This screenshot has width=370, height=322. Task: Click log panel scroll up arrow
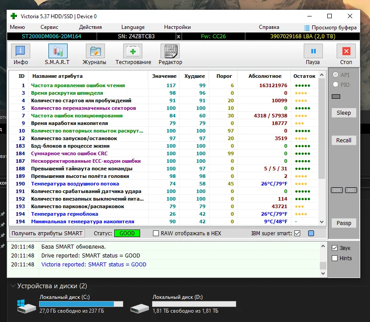323,246
